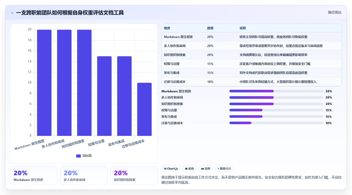Click the description 对外文档或代码联动需求强的团队
This screenshot has width=352, height=195.
[x=273, y=73]
